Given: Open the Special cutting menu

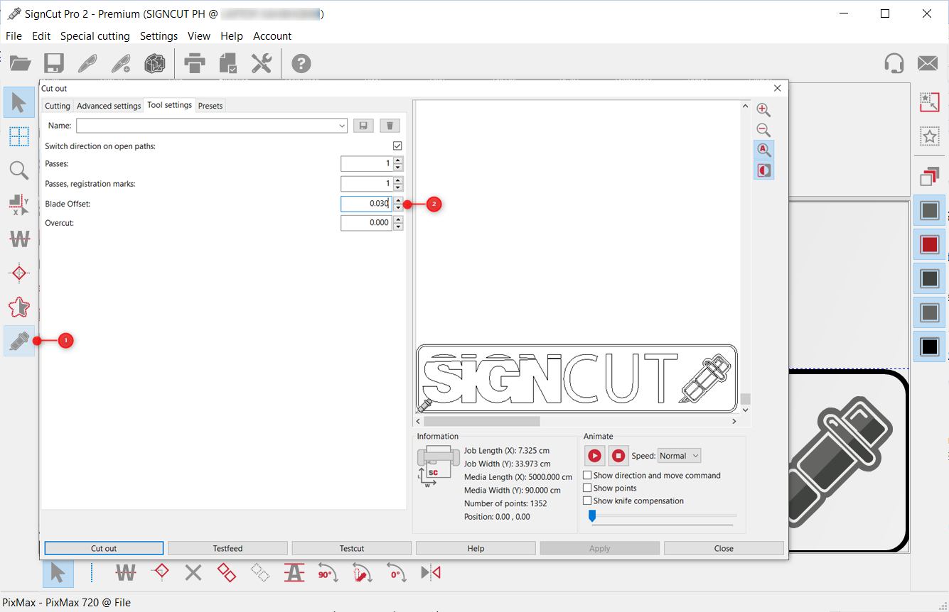Looking at the screenshot, I should pyautogui.click(x=95, y=35).
